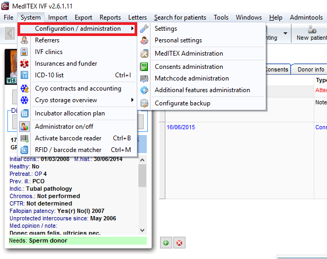Click the ICD-10 list icon
The height and width of the screenshot is (259, 327).
point(24,75)
